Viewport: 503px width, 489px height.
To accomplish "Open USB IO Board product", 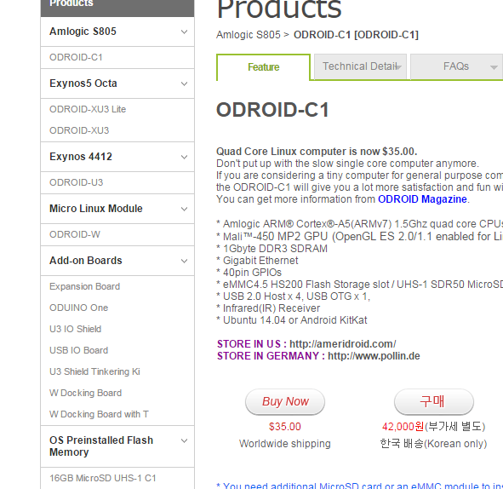I will coord(78,350).
